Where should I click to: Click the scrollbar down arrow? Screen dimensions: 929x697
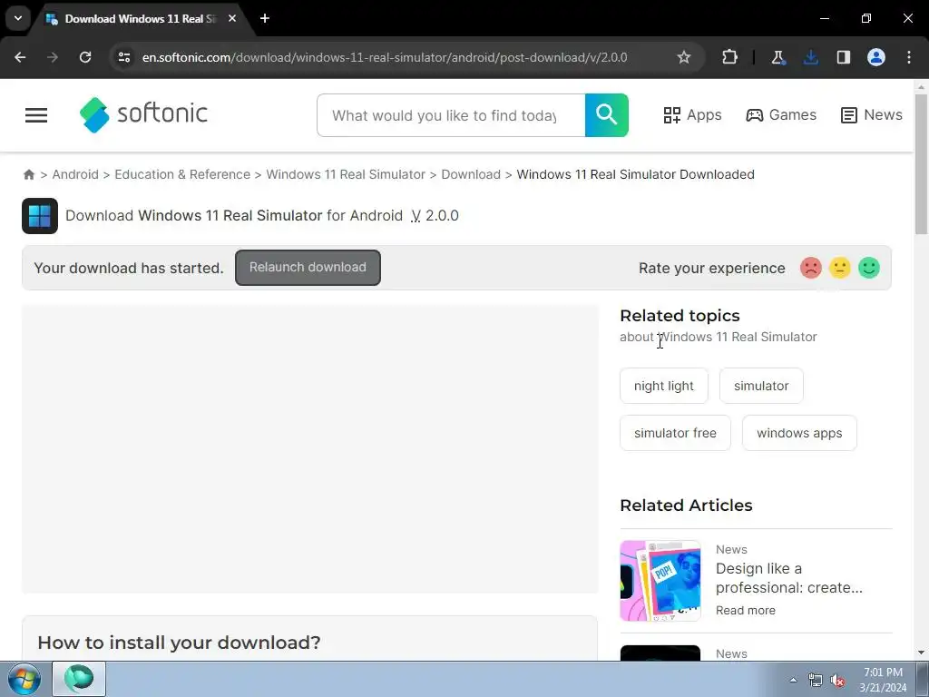coord(922,653)
